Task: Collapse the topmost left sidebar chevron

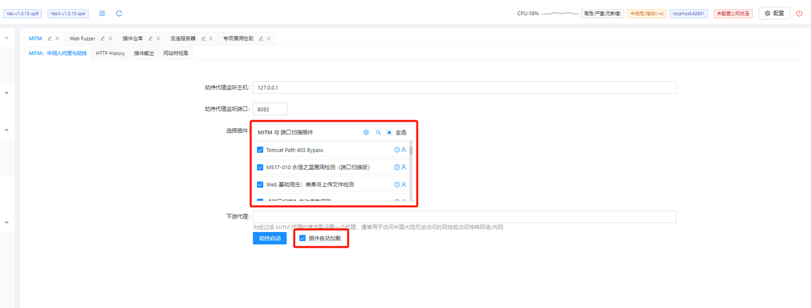Action: pyautogui.click(x=7, y=39)
